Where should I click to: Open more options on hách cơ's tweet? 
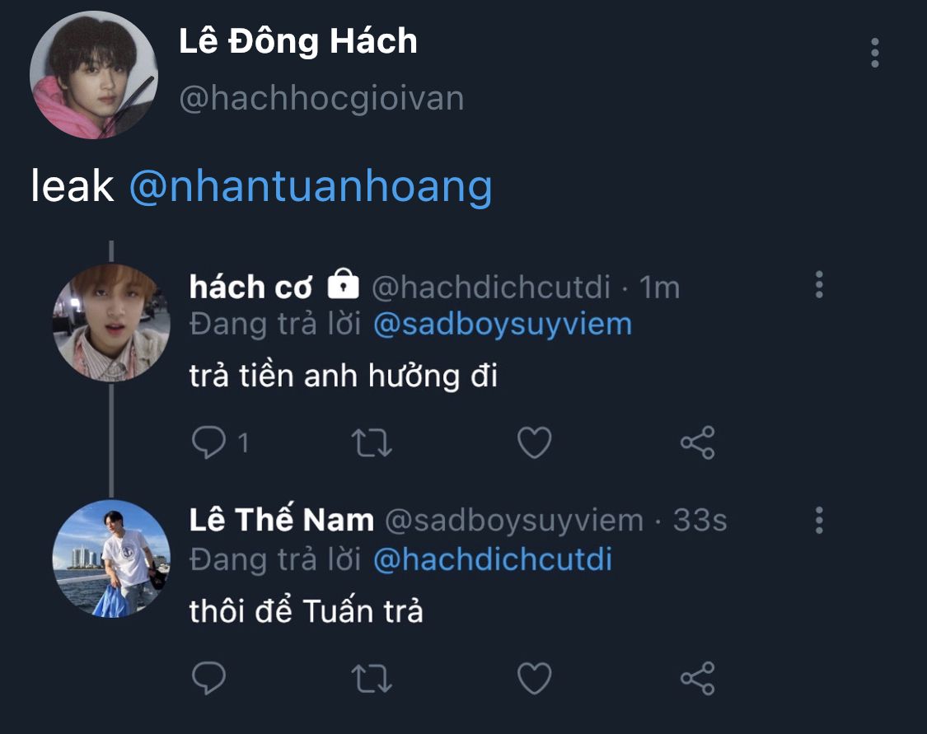coord(819,285)
